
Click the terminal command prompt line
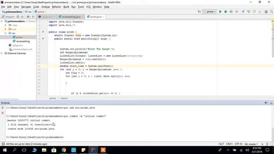35,137
